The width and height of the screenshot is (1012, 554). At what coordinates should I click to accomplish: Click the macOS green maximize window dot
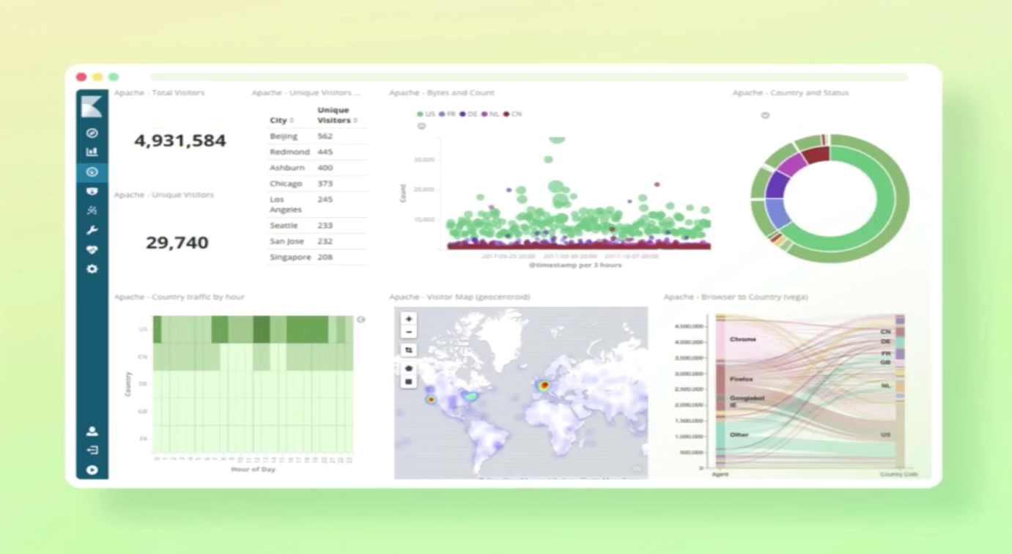114,77
